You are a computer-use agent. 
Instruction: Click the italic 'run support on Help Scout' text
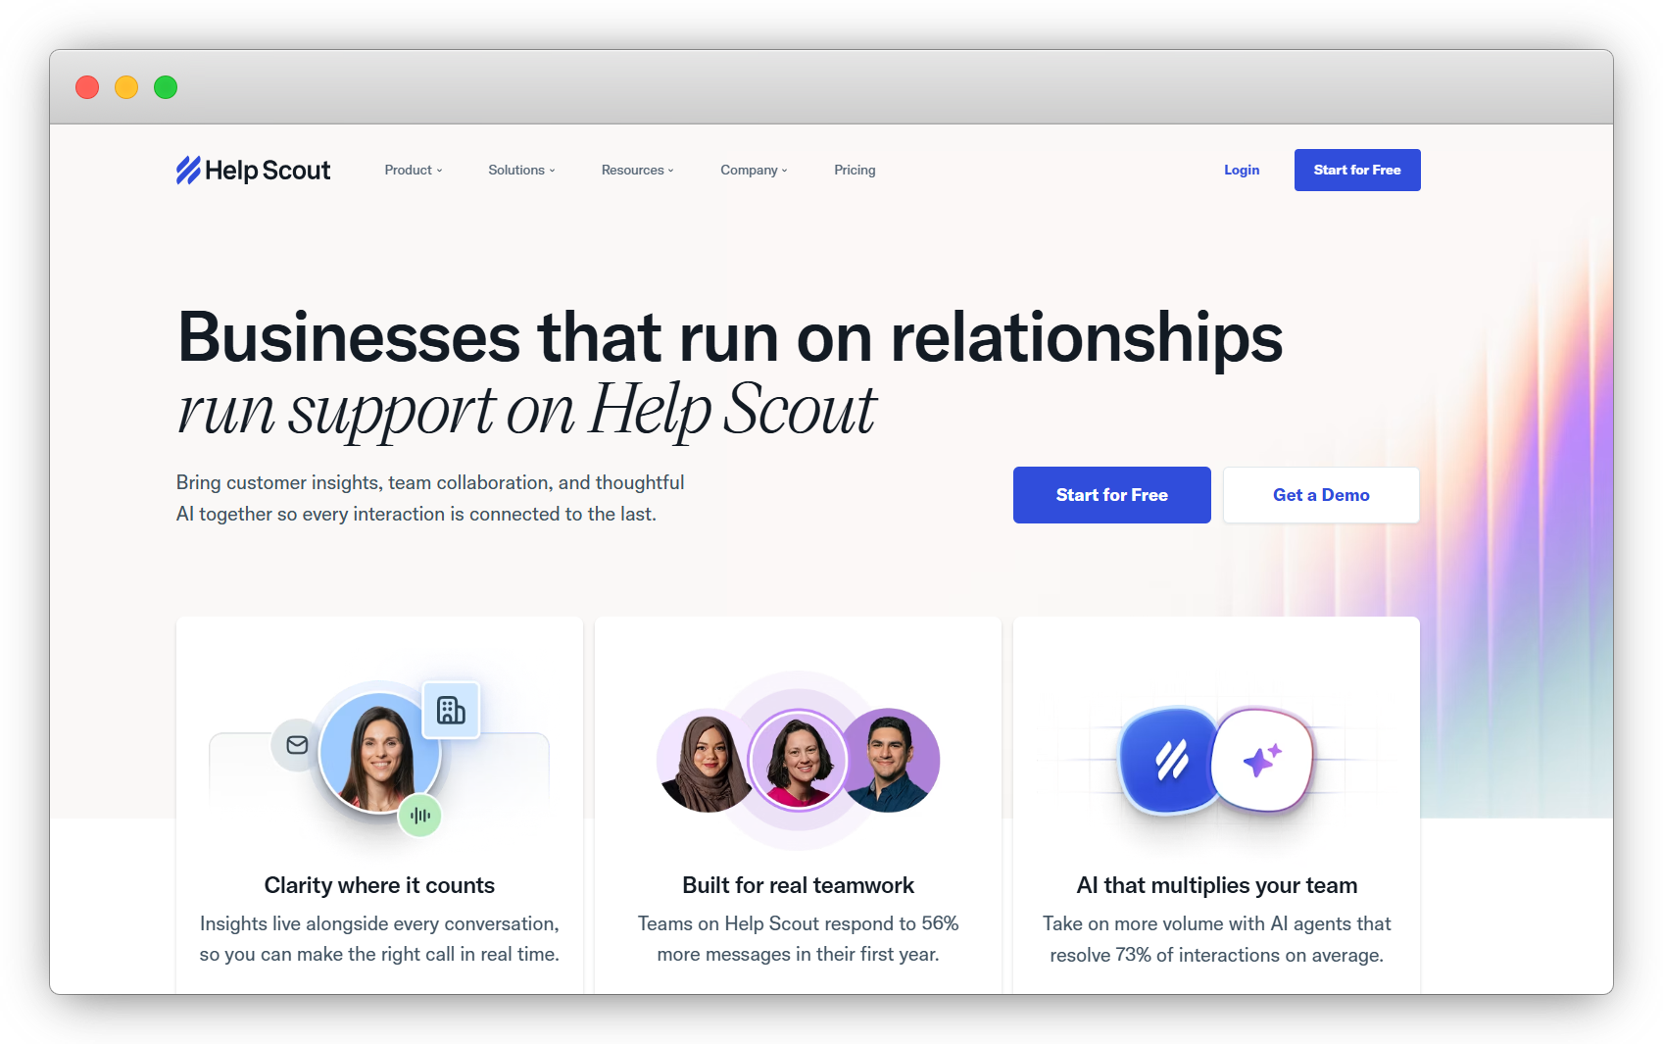527,410
